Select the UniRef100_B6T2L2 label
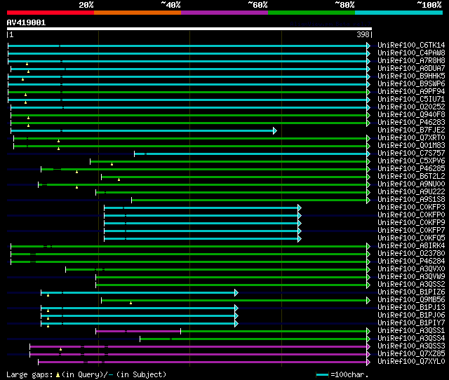 (411, 177)
